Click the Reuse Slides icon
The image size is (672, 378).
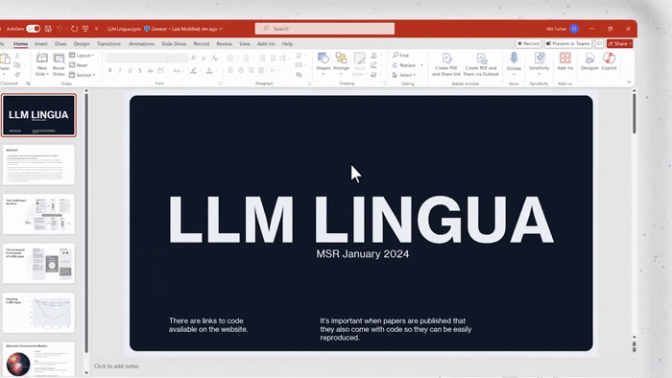tap(59, 59)
